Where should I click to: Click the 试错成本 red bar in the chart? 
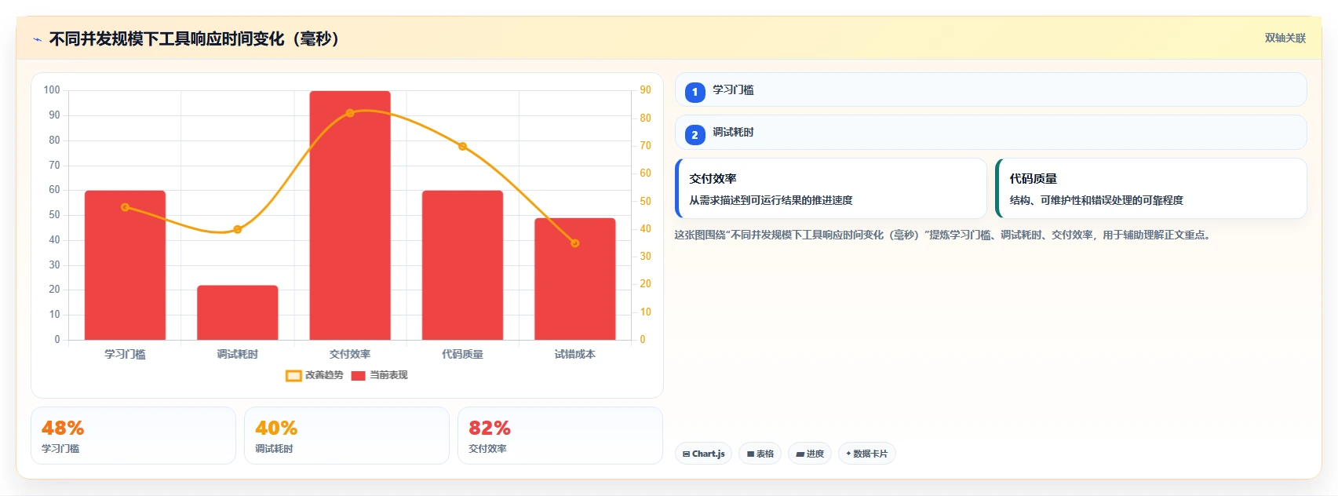click(575, 279)
